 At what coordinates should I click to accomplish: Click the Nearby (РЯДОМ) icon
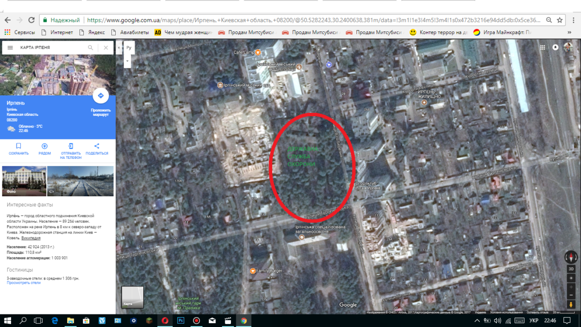pos(45,146)
